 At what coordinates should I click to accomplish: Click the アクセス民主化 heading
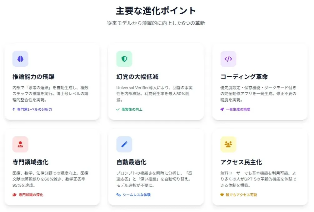[x=241, y=162]
